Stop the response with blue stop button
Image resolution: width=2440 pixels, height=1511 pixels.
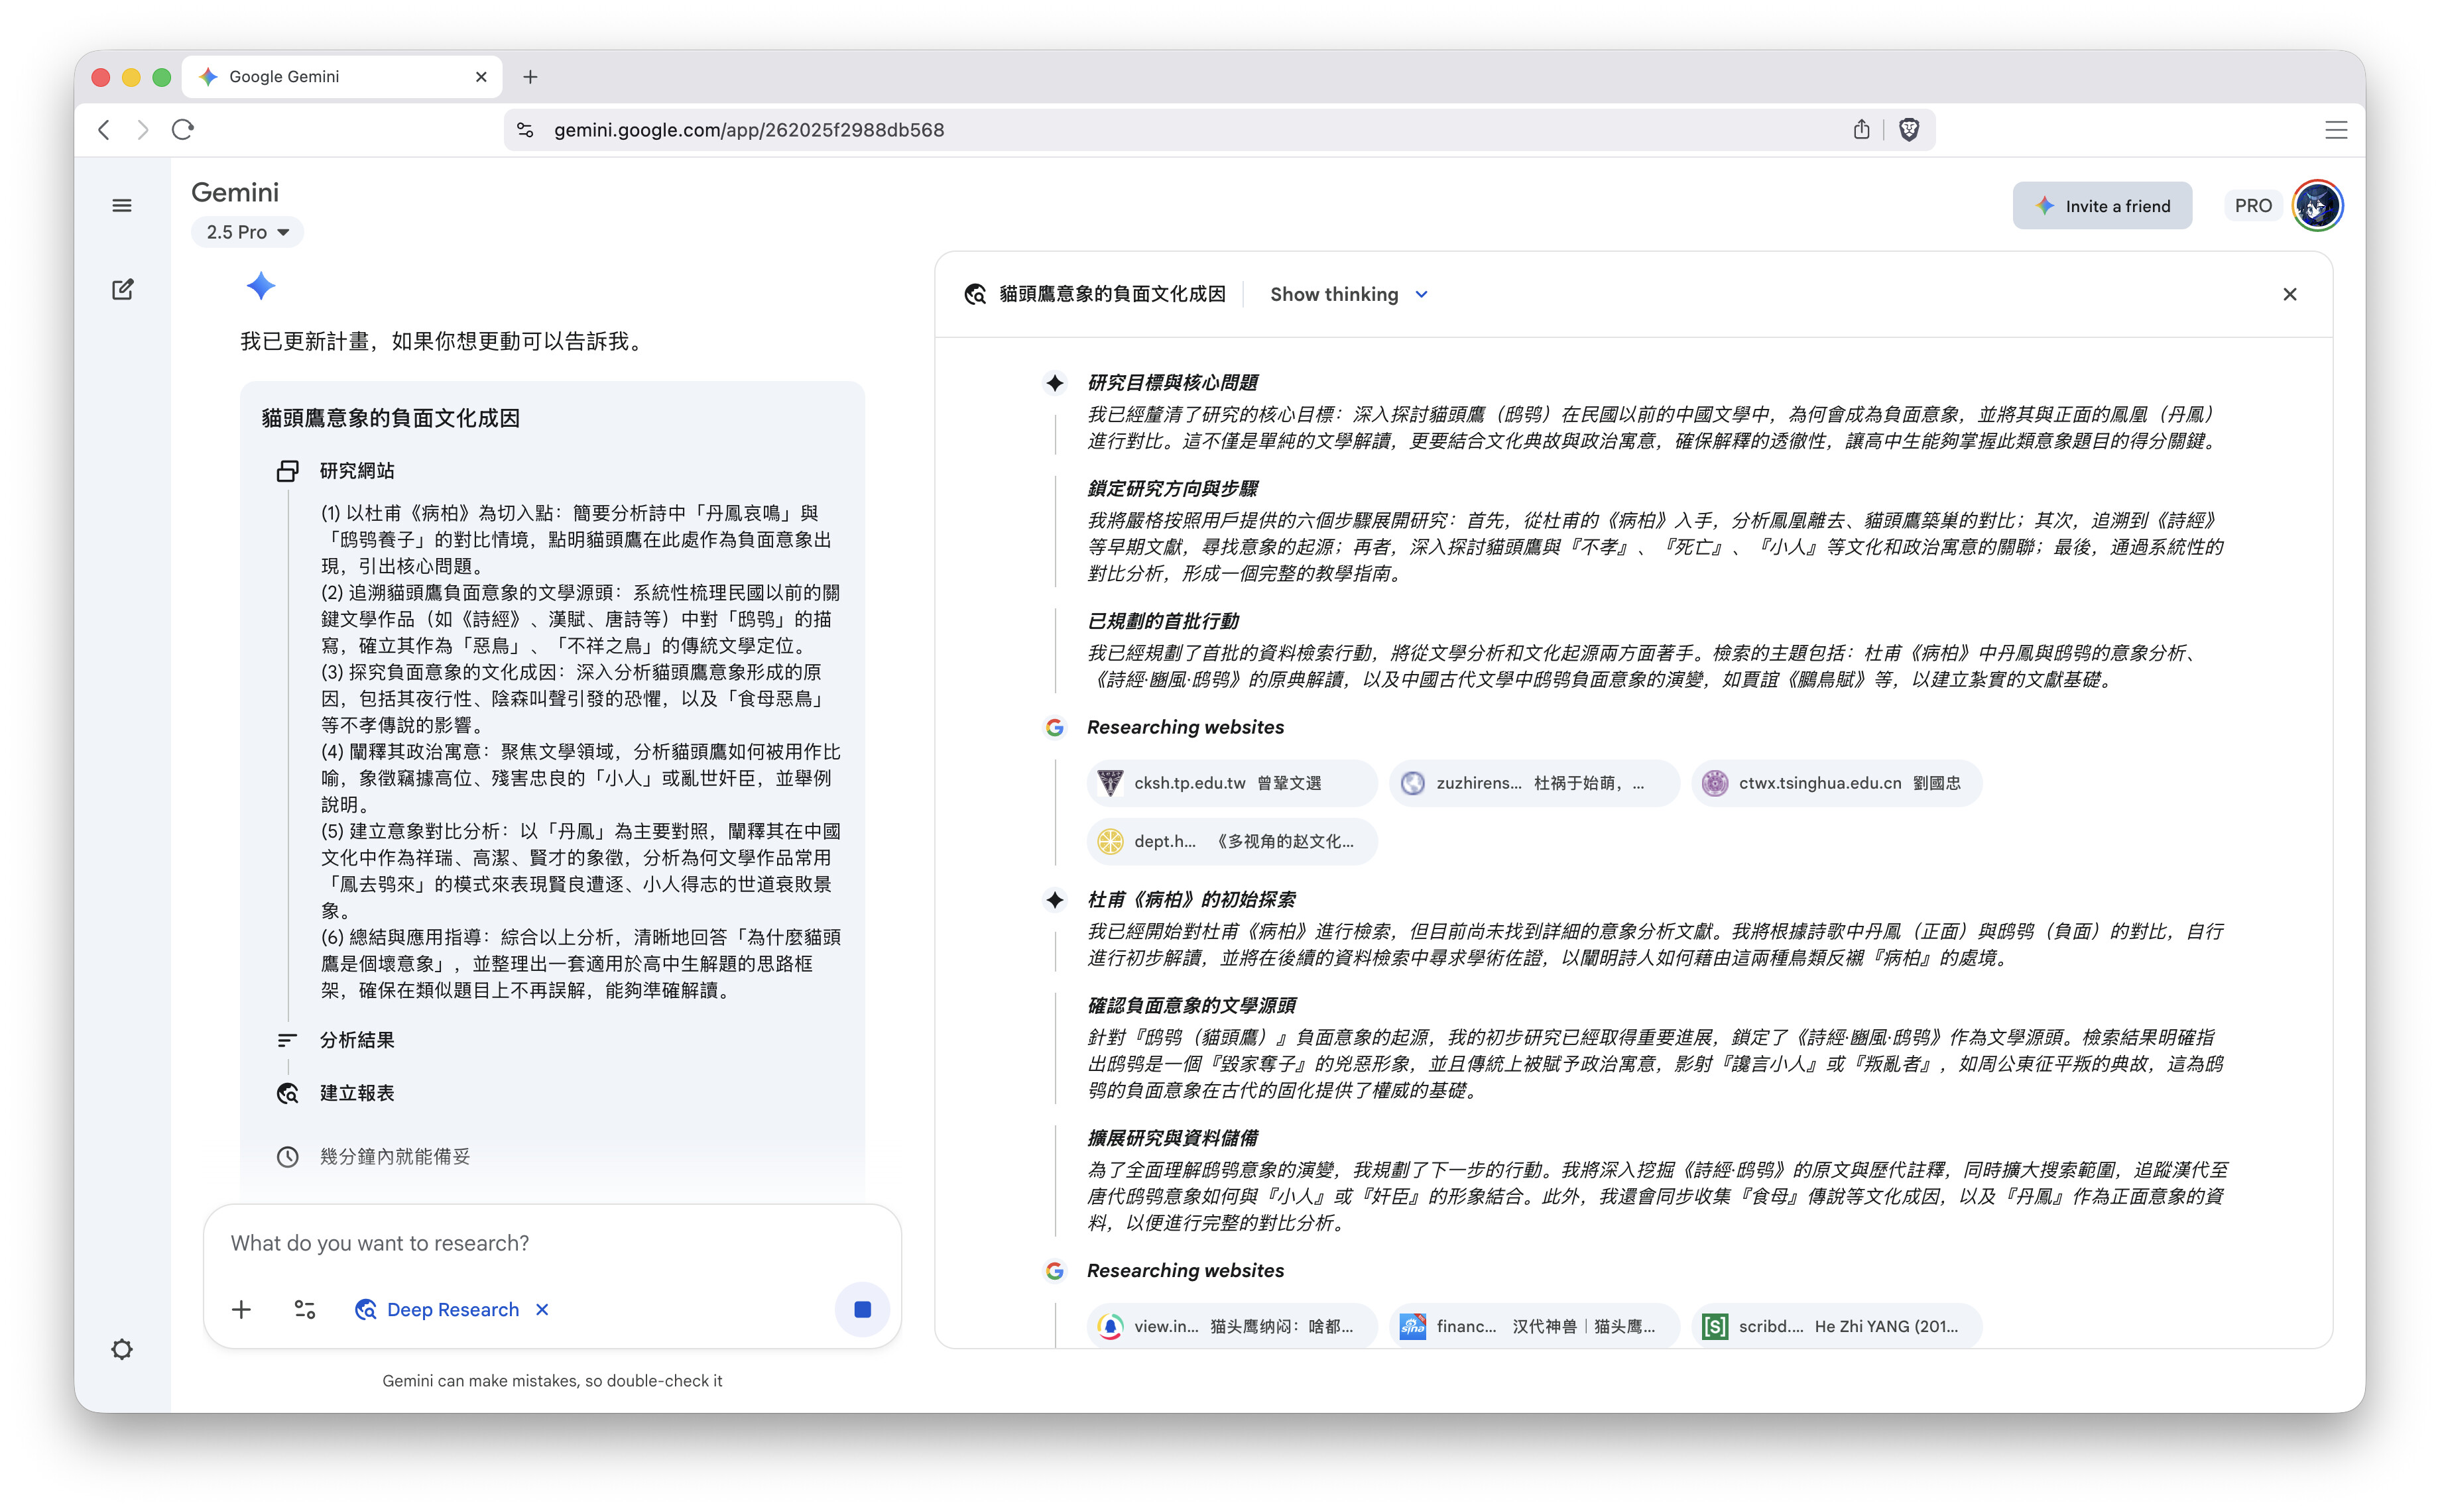tap(862, 1309)
